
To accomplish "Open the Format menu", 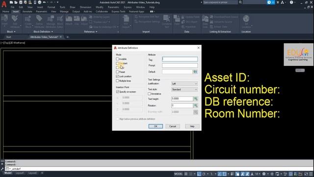I will point(51,7).
